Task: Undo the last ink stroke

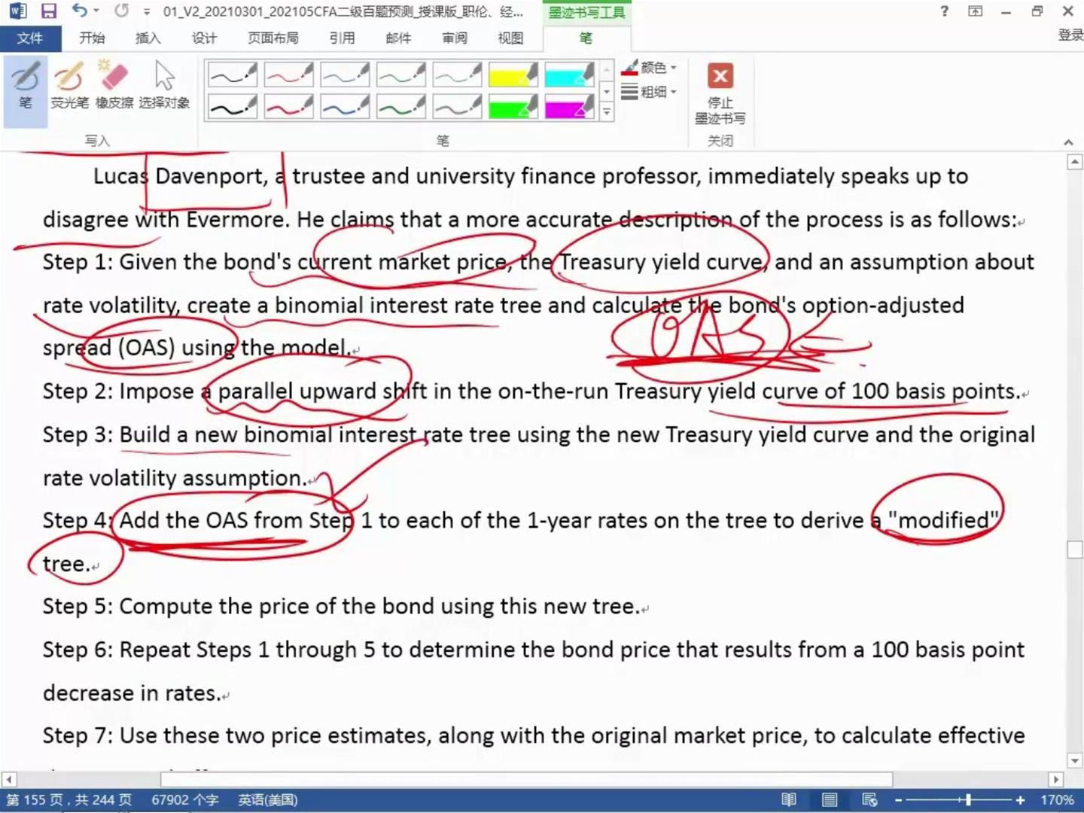Action: tap(80, 11)
